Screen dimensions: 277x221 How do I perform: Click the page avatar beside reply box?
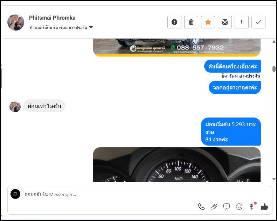point(15,194)
